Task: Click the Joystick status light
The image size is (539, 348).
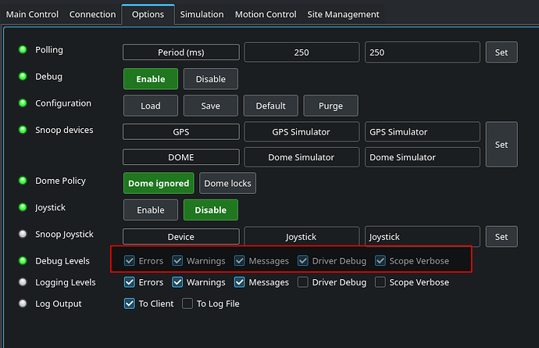Action: click(x=23, y=207)
